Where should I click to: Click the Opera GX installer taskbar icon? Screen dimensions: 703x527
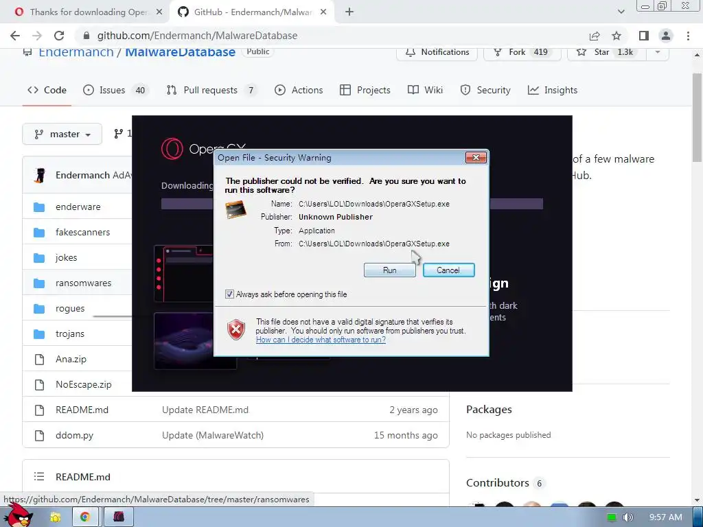pyautogui.click(x=118, y=517)
